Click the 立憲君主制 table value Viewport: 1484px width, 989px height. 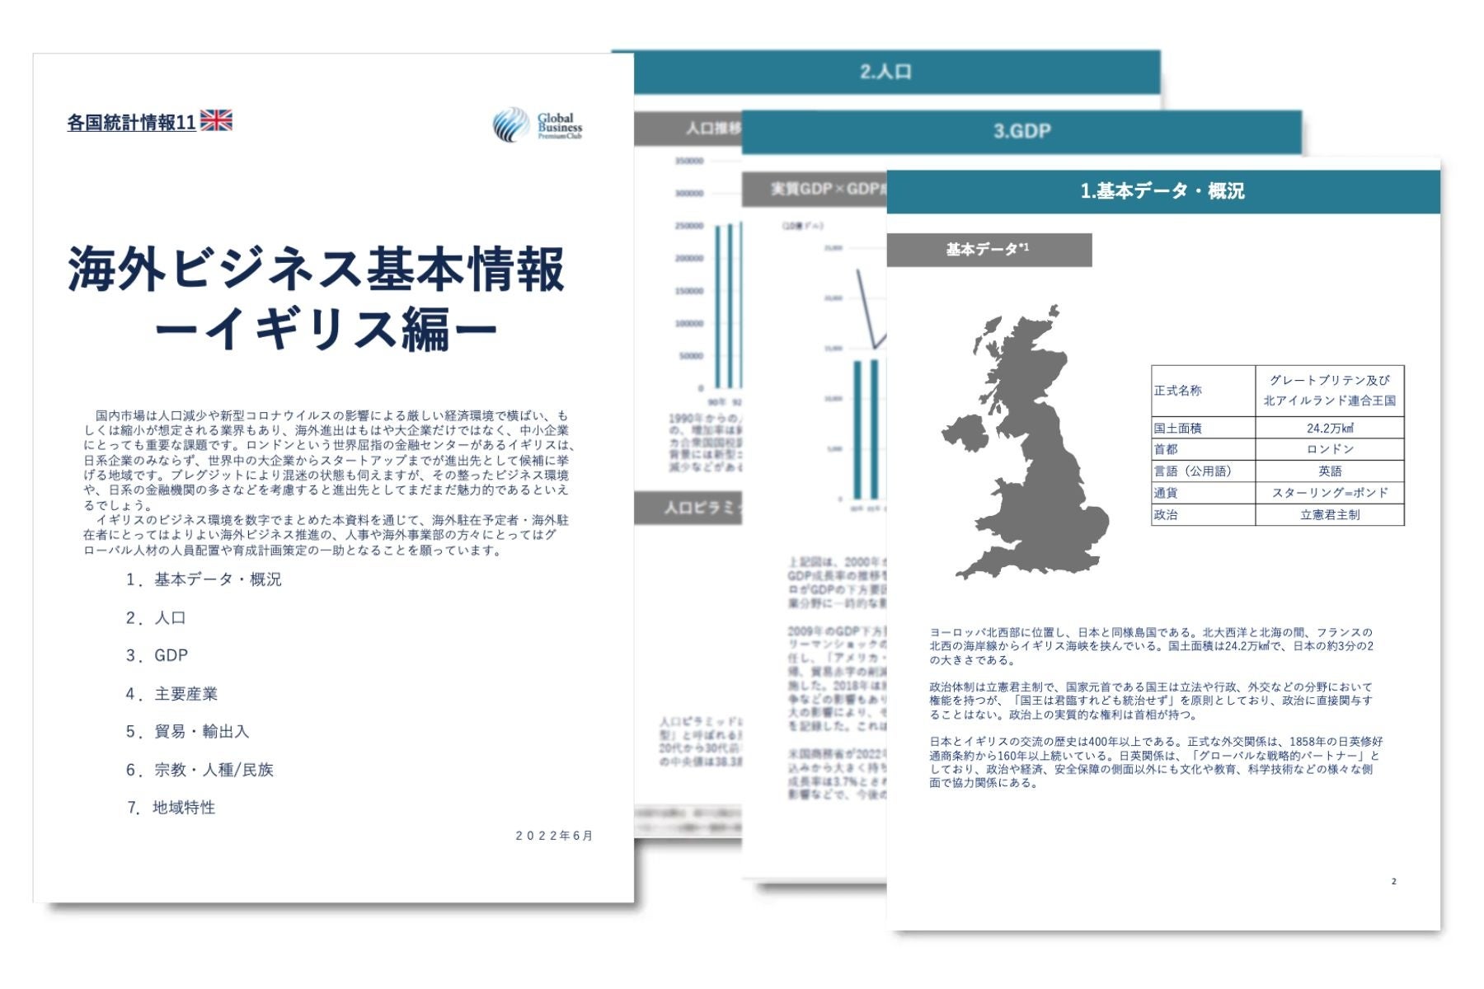click(1329, 514)
